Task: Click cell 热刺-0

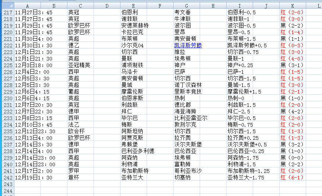Action: click(236, 98)
